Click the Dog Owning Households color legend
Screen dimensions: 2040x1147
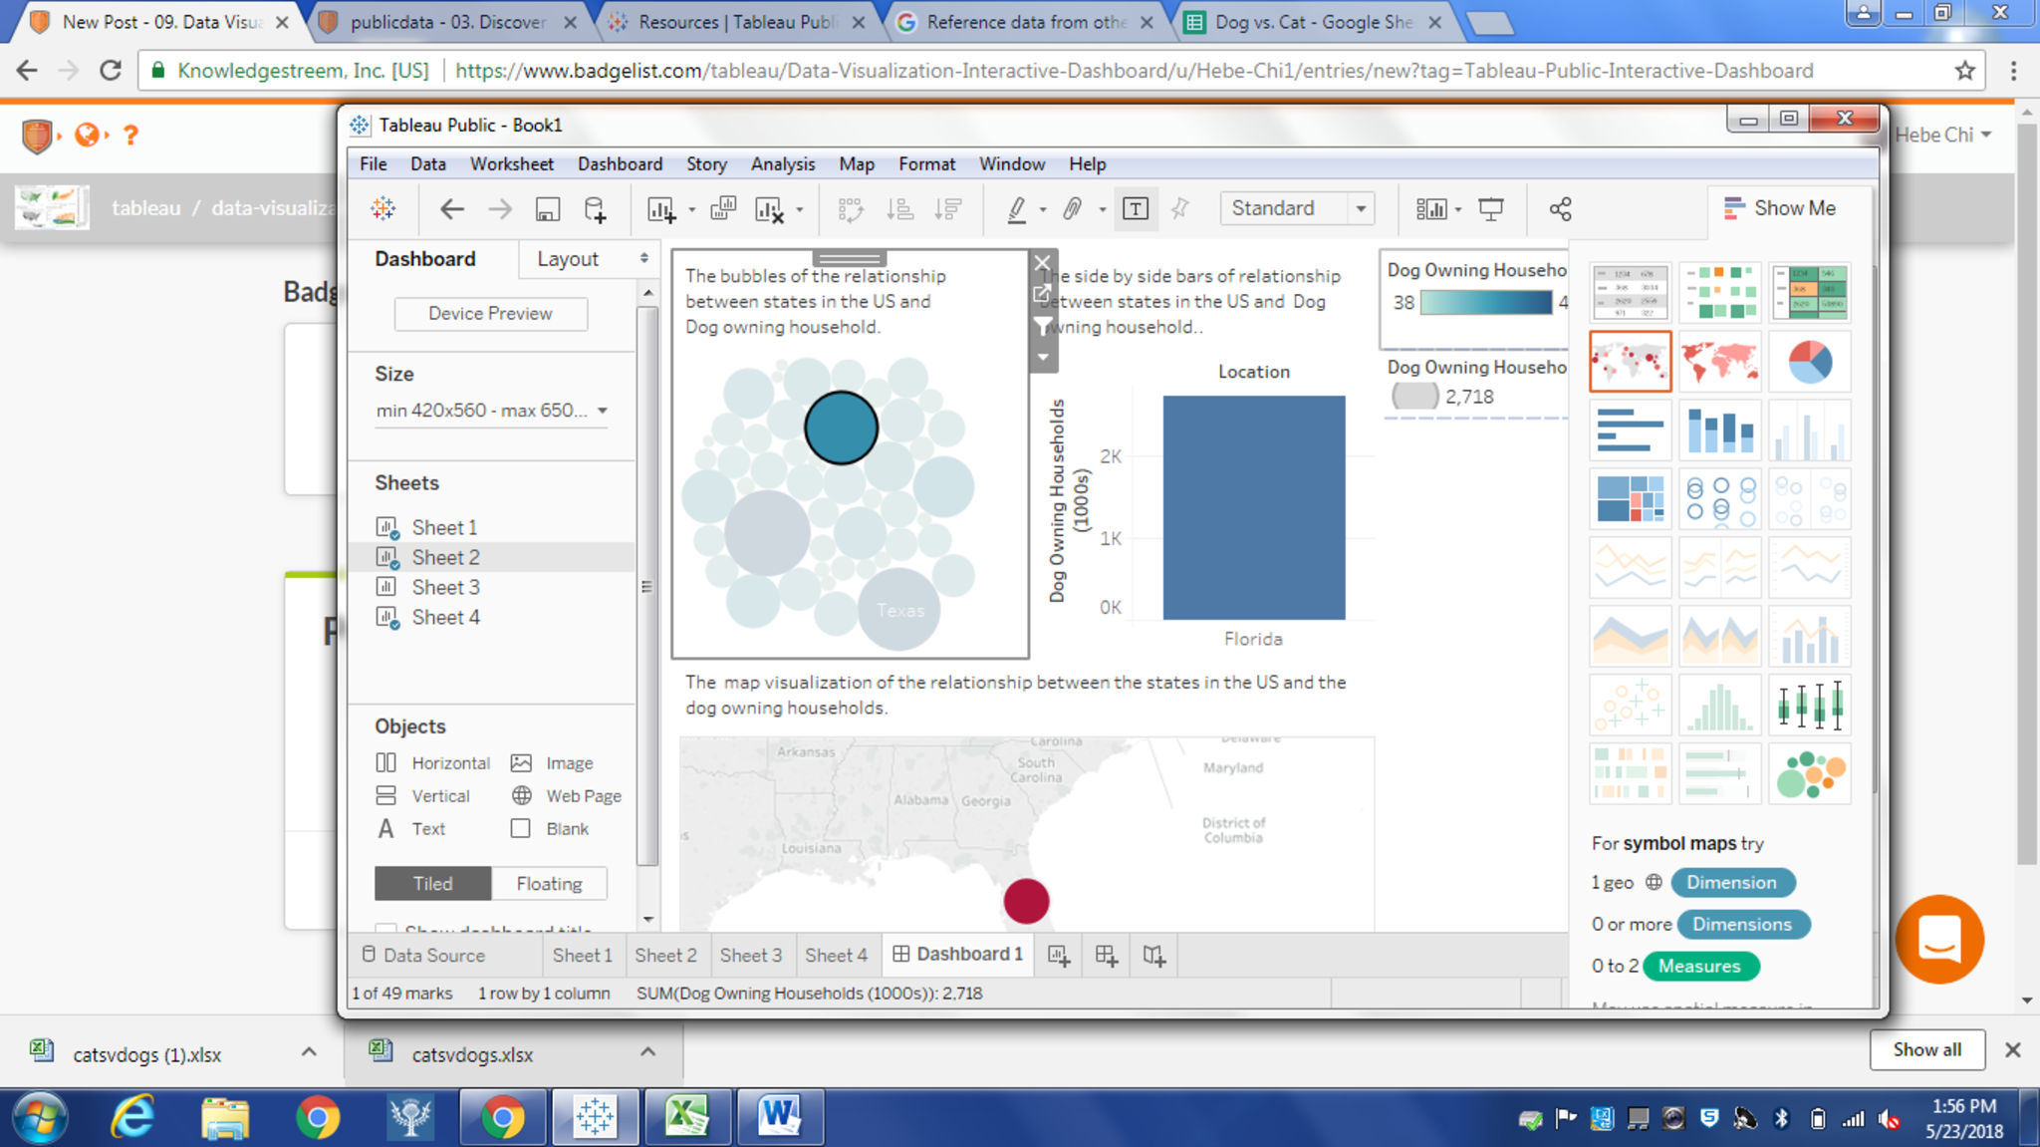pyautogui.click(x=1484, y=302)
